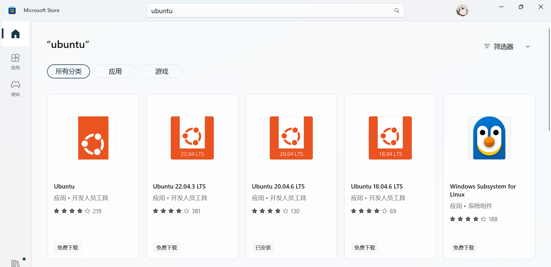Click the Ubuntu 18.04 LTS app icon

390,138
